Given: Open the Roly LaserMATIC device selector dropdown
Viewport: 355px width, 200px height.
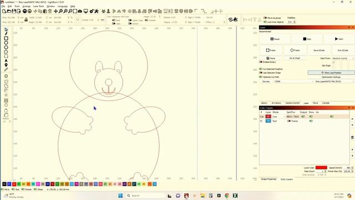Looking at the screenshot, I should 334,82.
